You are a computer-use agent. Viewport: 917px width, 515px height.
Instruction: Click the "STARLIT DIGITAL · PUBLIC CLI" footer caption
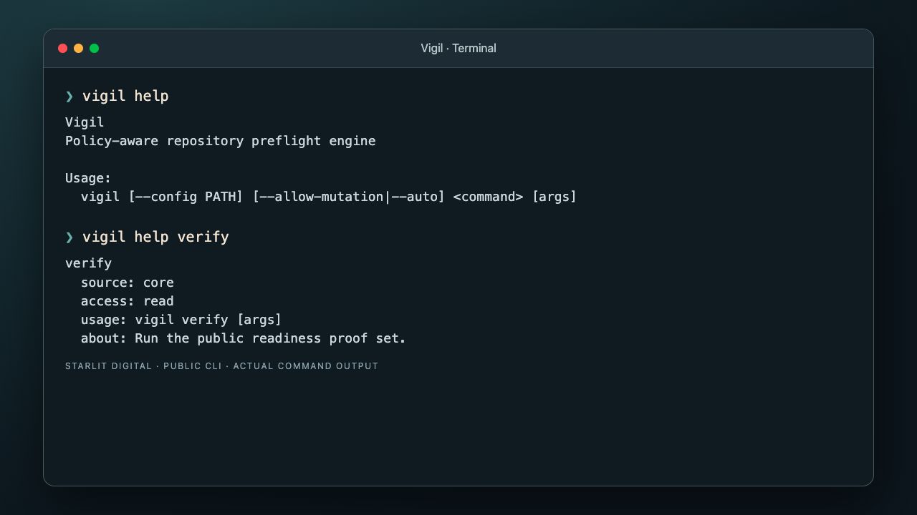click(221, 366)
